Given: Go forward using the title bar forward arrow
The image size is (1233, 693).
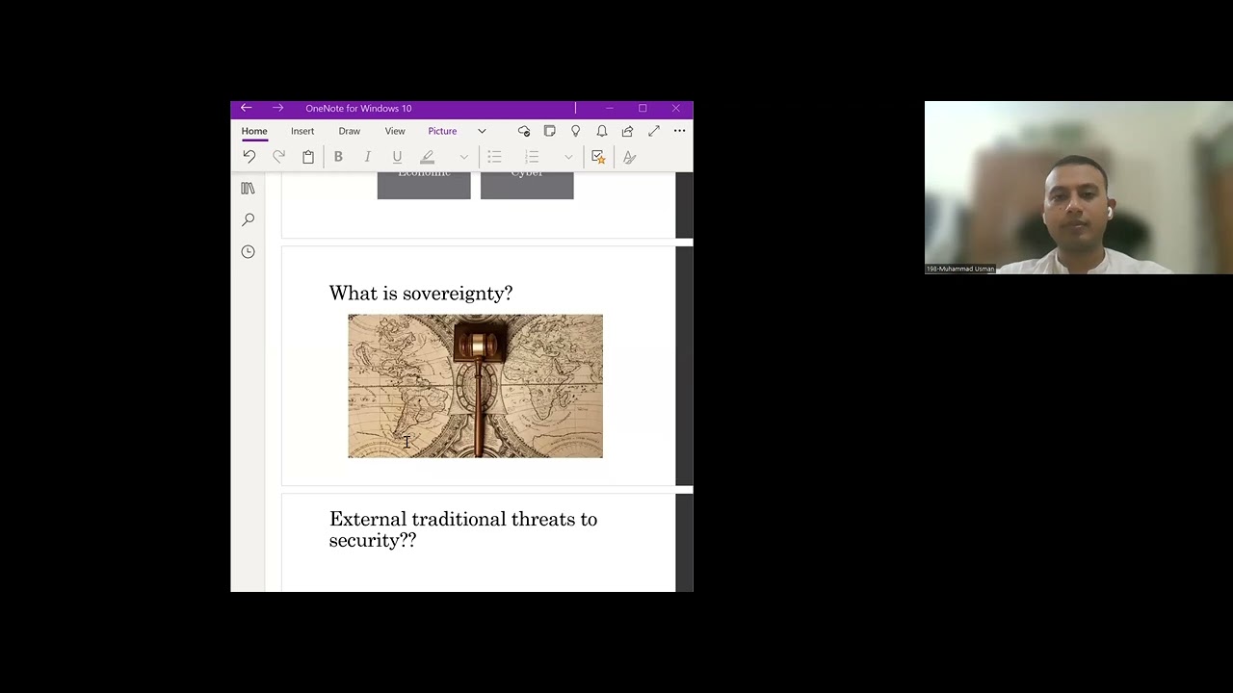Looking at the screenshot, I should (x=278, y=108).
